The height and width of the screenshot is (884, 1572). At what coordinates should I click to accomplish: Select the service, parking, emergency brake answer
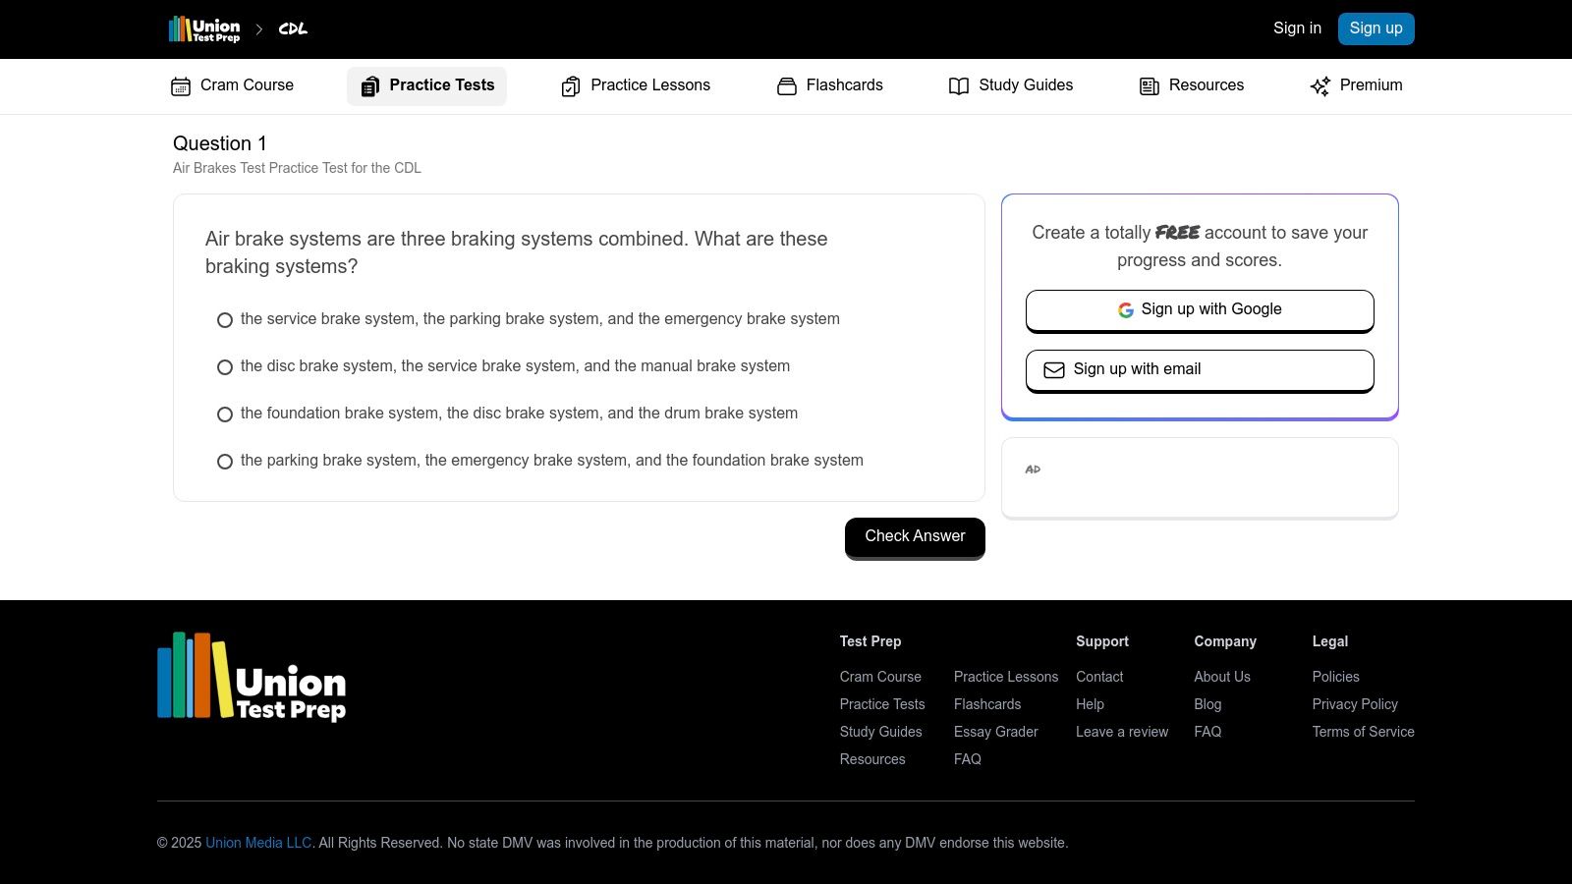[x=225, y=320]
